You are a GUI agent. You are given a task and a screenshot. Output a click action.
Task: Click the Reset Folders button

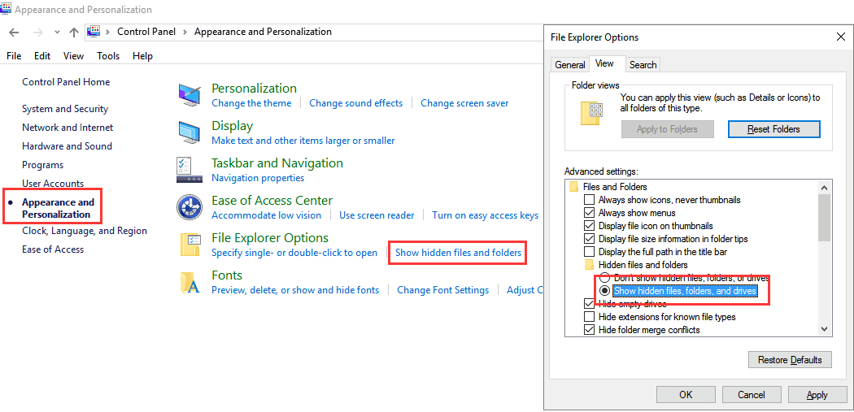[x=773, y=129]
